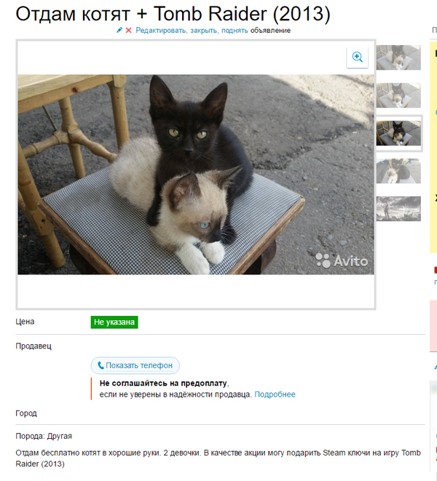Click the phone icon in Показать телефон
The height and width of the screenshot is (481, 437).
101,365
